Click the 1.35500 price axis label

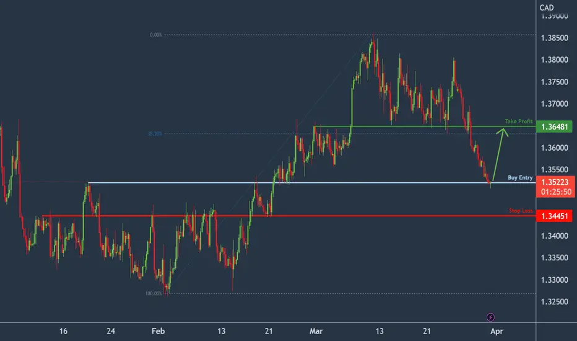click(554, 170)
